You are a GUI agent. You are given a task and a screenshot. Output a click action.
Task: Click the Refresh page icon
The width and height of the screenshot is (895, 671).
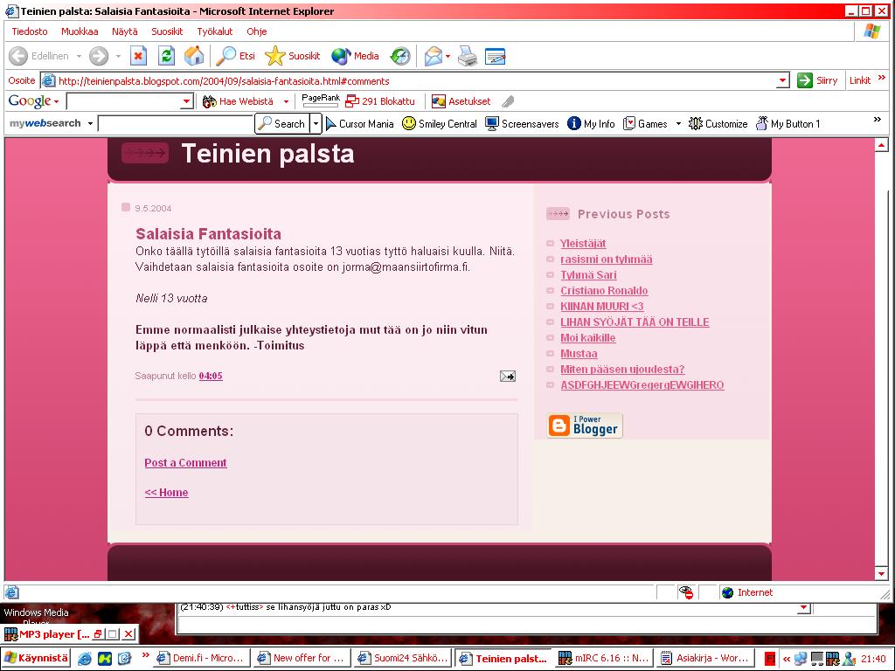[166, 56]
